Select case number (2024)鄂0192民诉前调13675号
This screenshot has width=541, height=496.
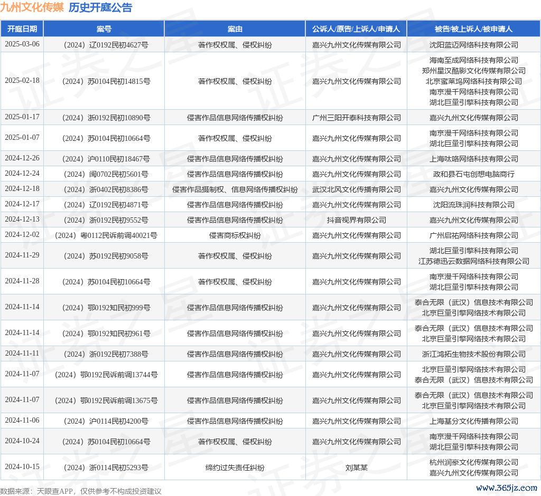pyautogui.click(x=106, y=400)
